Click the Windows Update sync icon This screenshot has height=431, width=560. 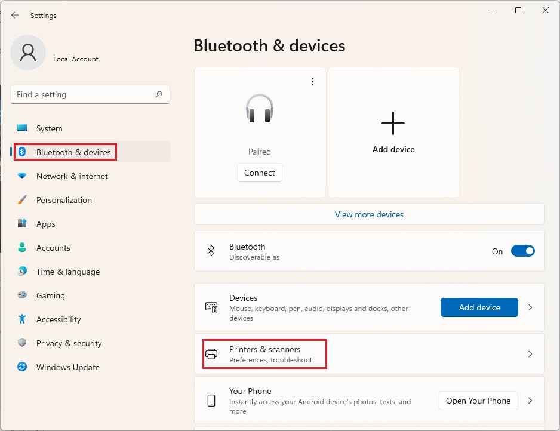coord(22,367)
